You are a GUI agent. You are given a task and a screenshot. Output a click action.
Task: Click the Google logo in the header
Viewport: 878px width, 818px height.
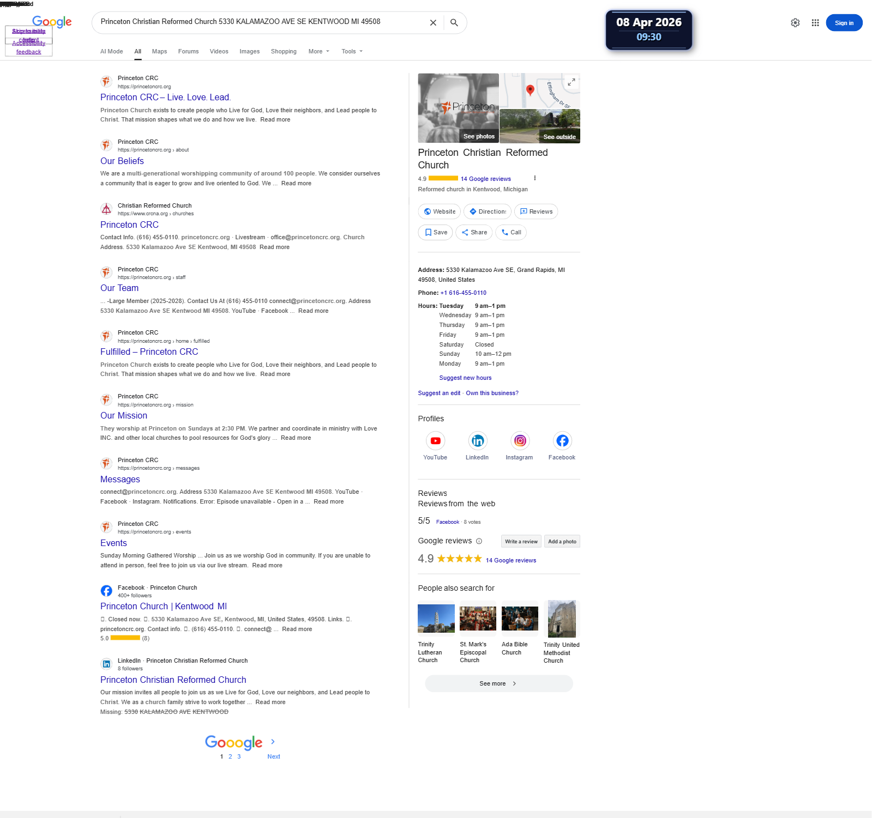click(52, 22)
